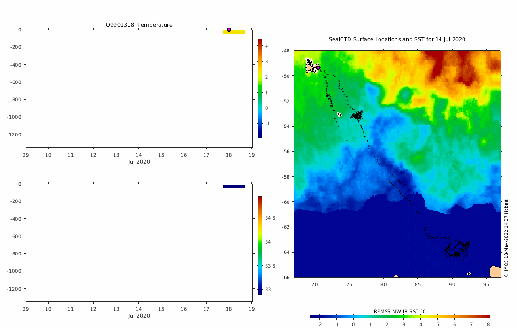Click the Kerguelen island shape on the map
Screen dimensions: 516x328
pos(311,66)
